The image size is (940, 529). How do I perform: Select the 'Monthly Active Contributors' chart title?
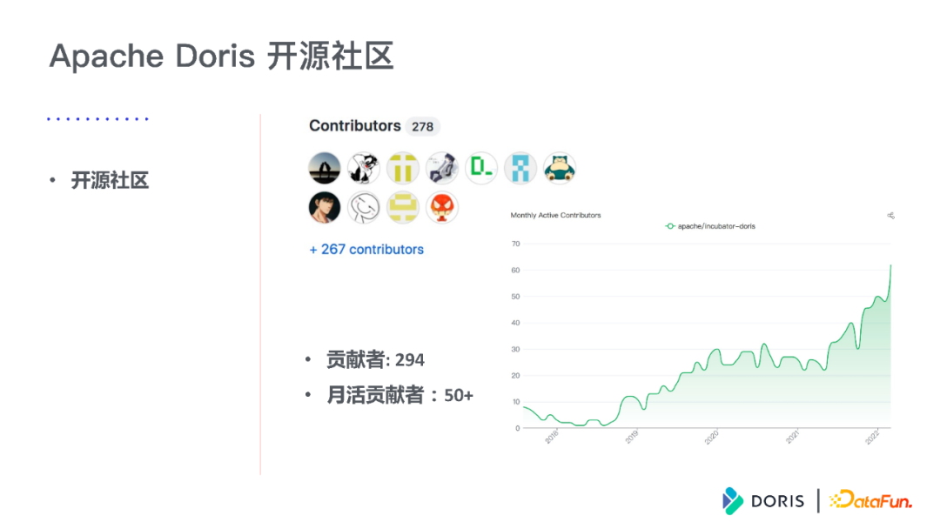555,215
